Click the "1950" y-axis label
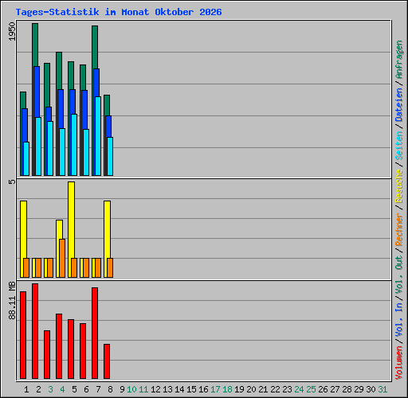Screen dimensions: 408x398 click(12, 32)
